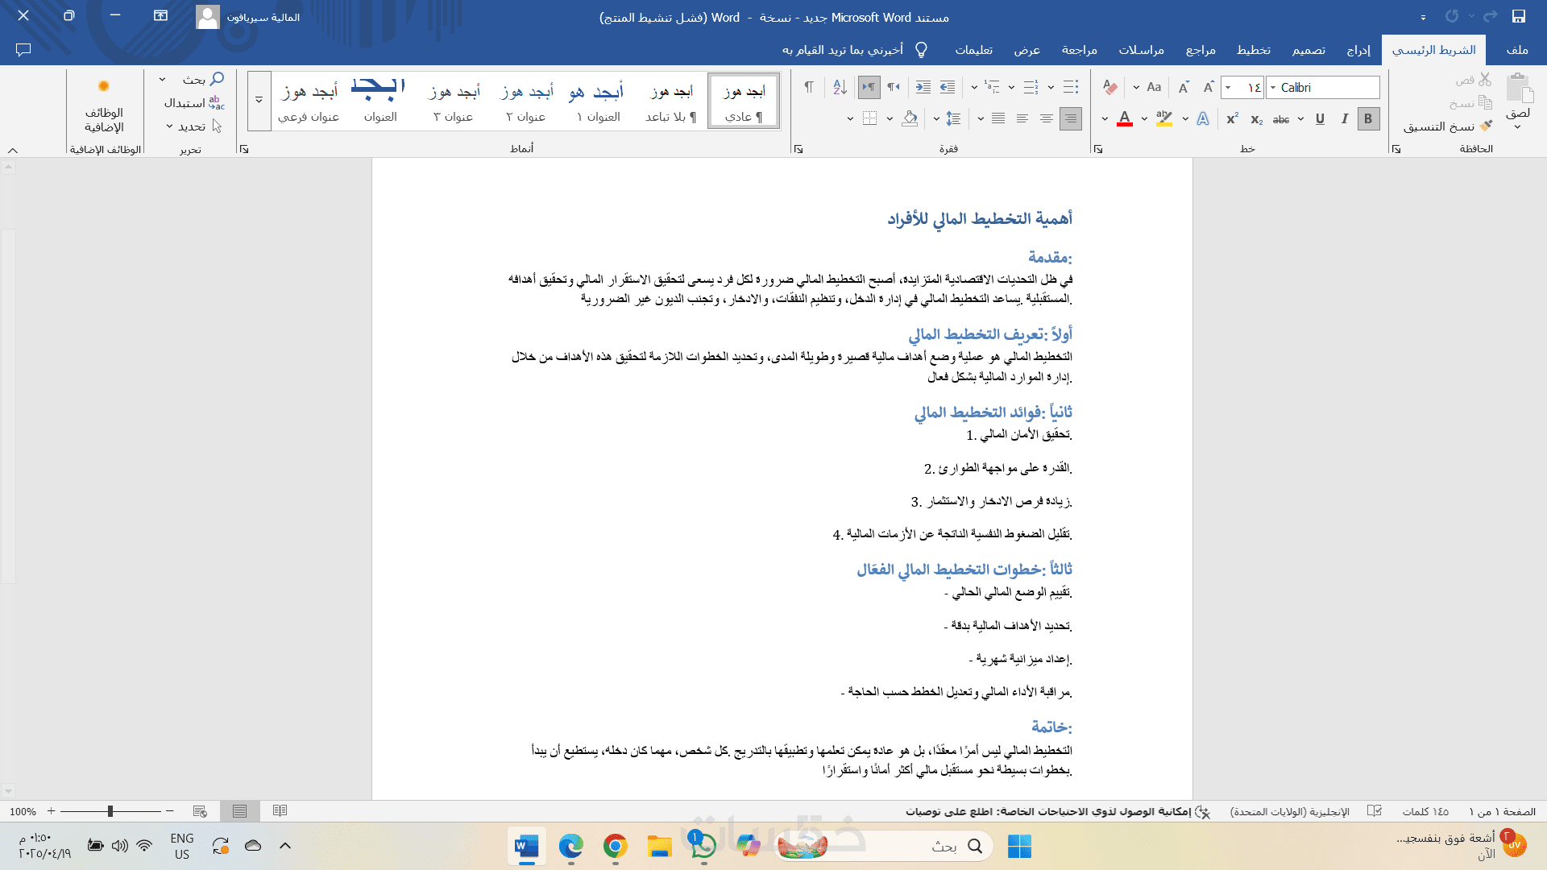The height and width of the screenshot is (870, 1547).
Task: Toggle Show/Hide paragraph marks ¶
Action: coord(808,87)
